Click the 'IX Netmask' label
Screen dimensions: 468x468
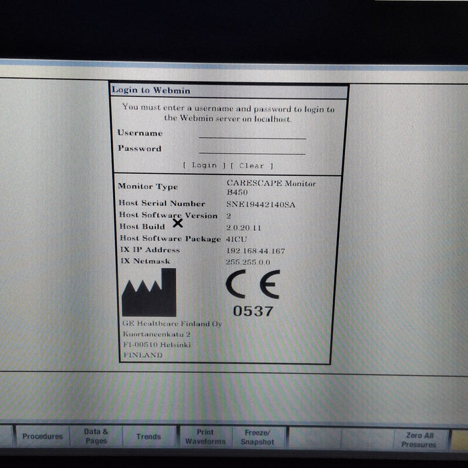(145, 261)
